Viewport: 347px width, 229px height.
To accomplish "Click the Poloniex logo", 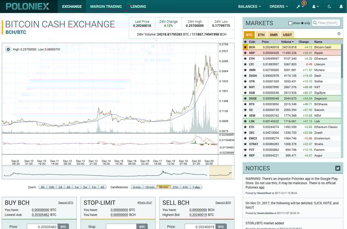I will click(27, 6).
